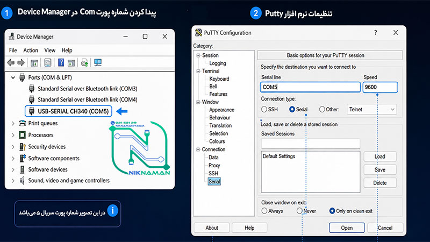Collapse the Connection category in PuTTY
Viewport: 430px width, 242px height.
198,150
